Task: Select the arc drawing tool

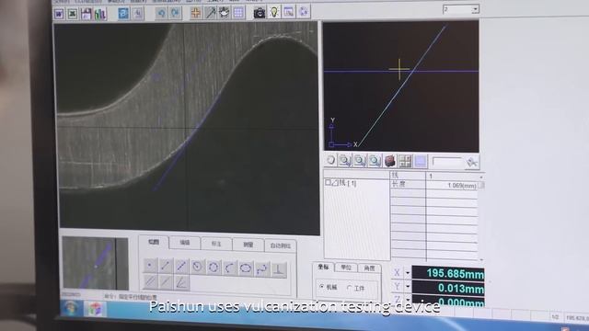Action: pyautogui.click(x=229, y=268)
